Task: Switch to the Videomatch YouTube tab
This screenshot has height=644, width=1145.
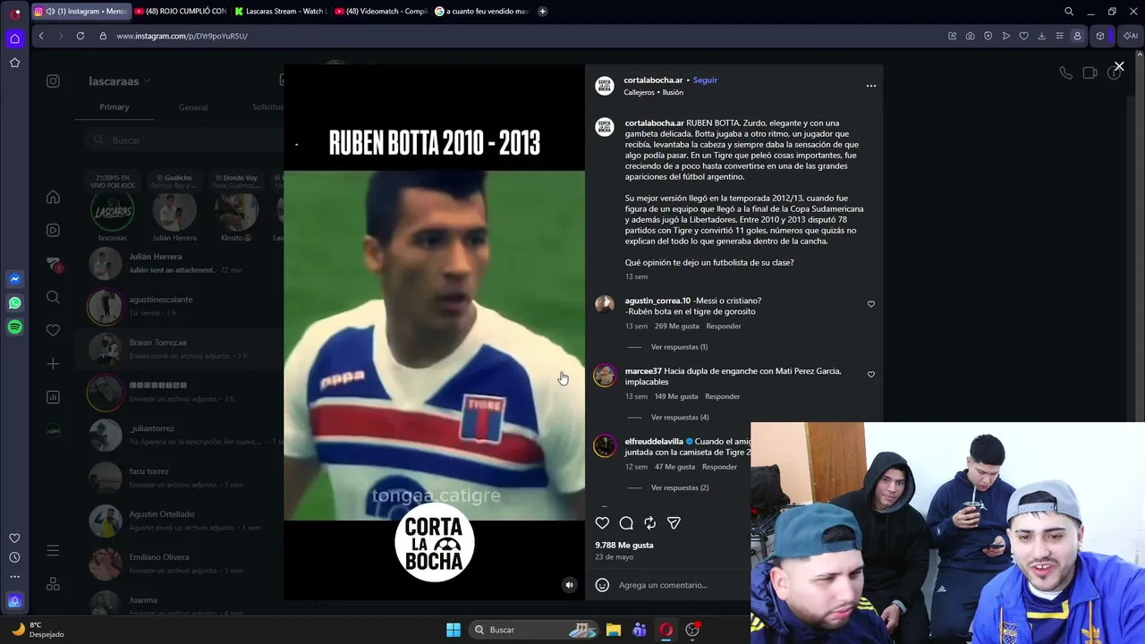Action: [380, 12]
